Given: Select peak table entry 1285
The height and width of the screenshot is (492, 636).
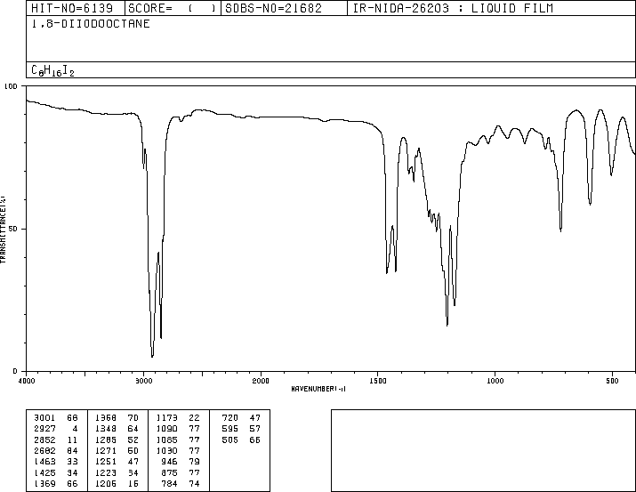Looking at the screenshot, I should (x=106, y=440).
